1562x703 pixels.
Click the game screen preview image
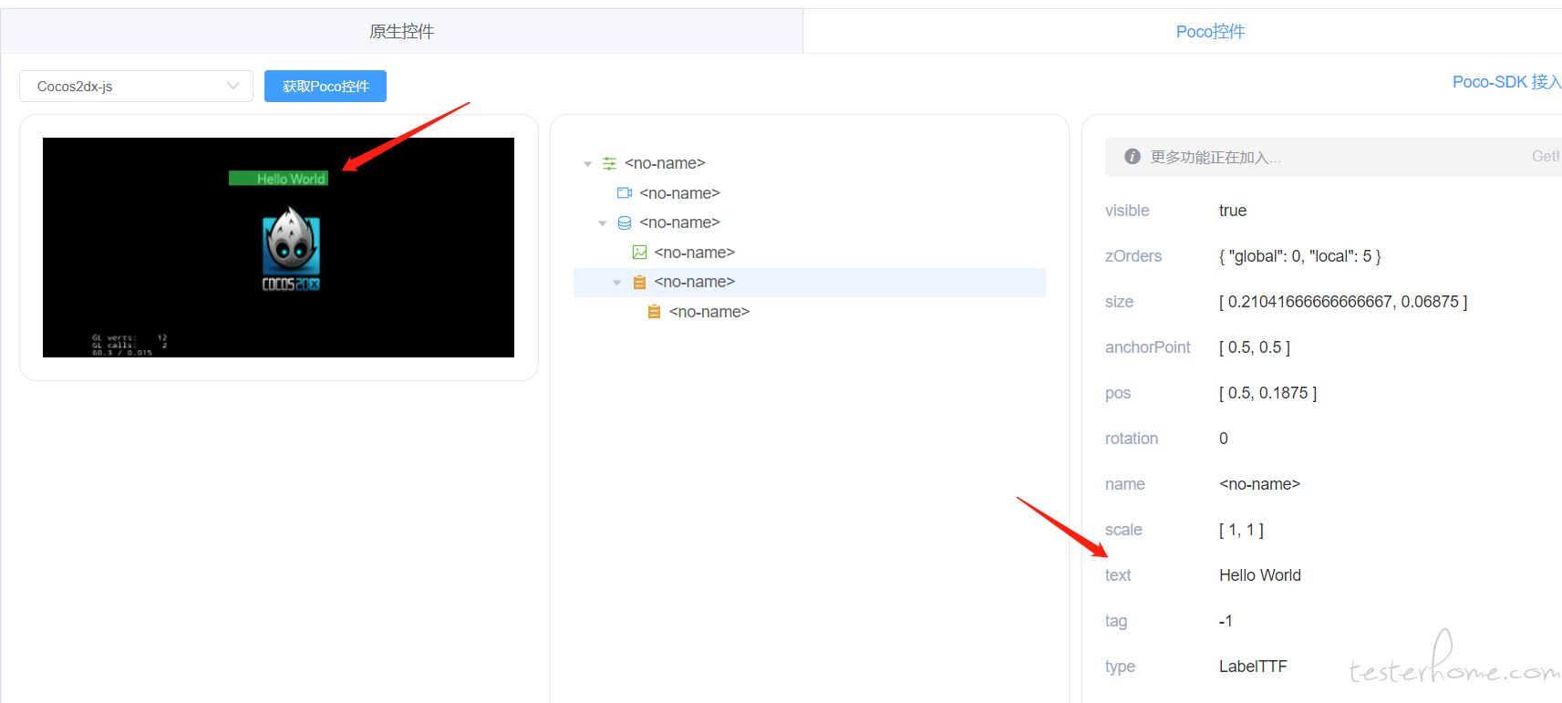coord(278,247)
